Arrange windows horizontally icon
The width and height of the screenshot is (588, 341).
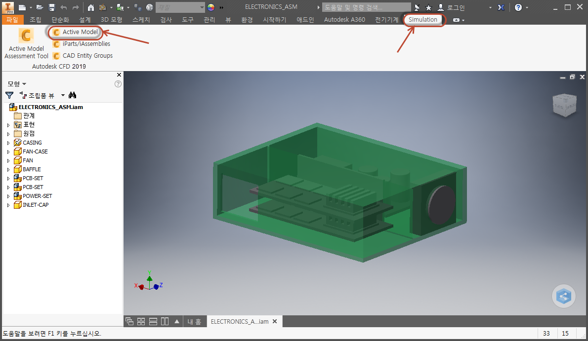tap(153, 321)
